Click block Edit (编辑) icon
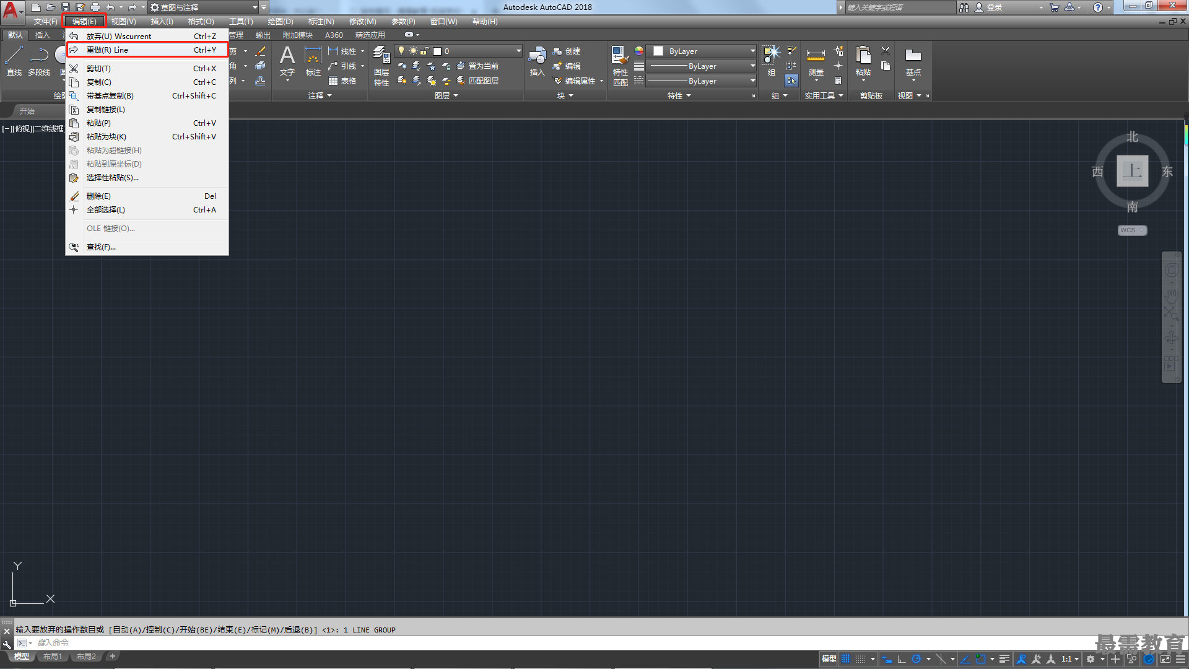 point(567,66)
